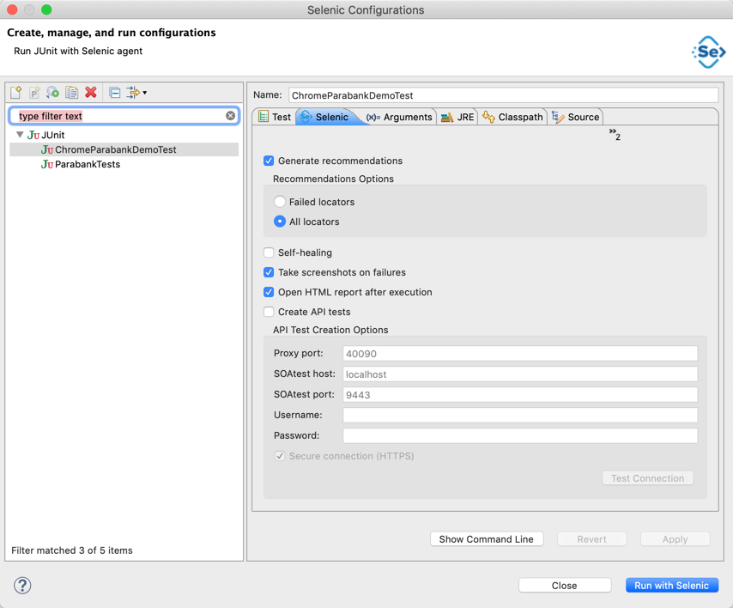Toggle Take screenshots on failures
The image size is (733, 608).
[269, 272]
